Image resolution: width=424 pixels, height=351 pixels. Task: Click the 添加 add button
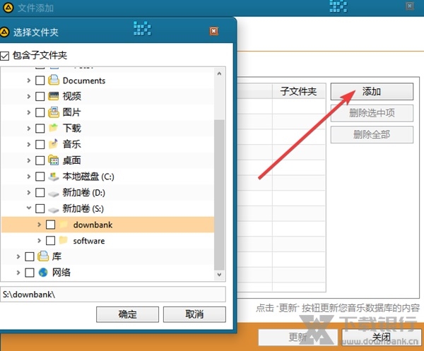(x=372, y=92)
